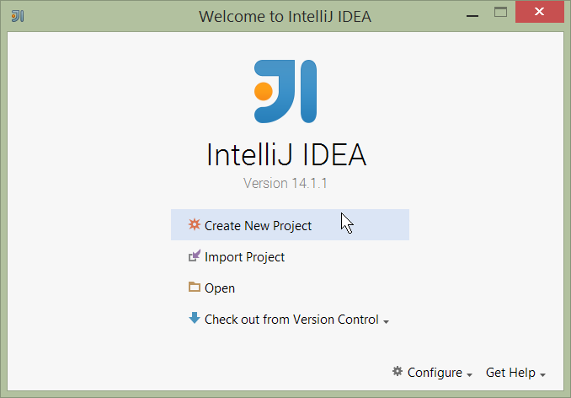This screenshot has width=571, height=398.
Task: Click the blue download arrow icon for Version Control
Action: click(195, 319)
